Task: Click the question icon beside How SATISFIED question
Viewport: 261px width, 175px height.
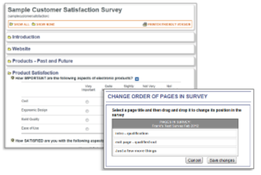Action: 12,140
